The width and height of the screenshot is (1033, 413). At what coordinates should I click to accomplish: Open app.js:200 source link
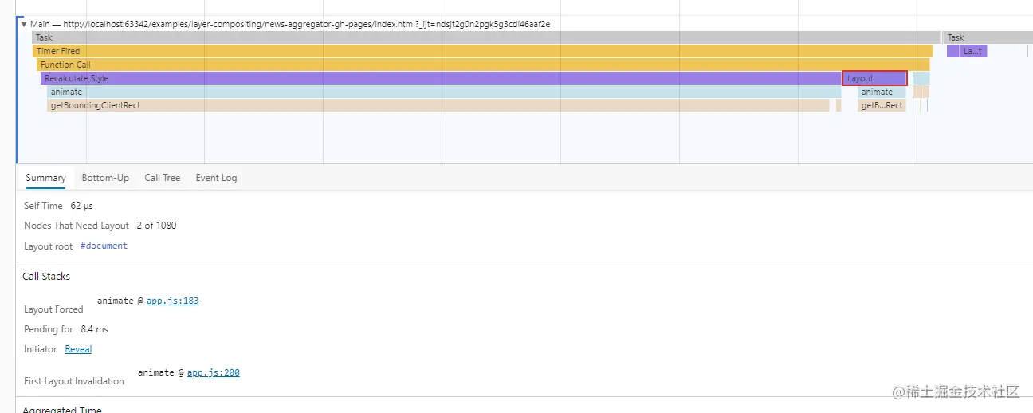(x=214, y=373)
